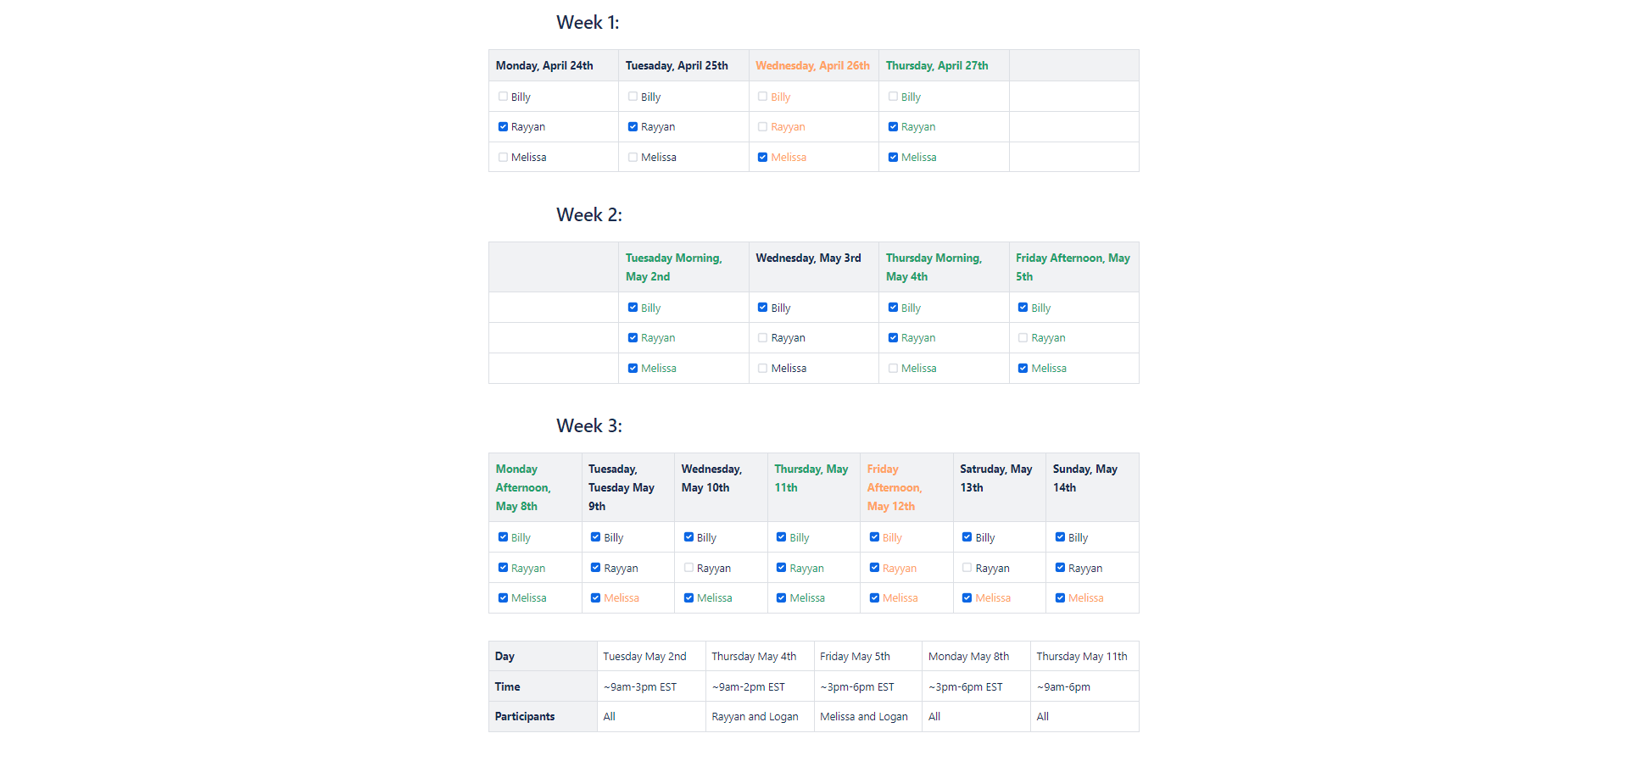1628x761 pixels.
Task: Uncheck Billy under Thursday Morning, May 4th
Action: [x=893, y=308]
